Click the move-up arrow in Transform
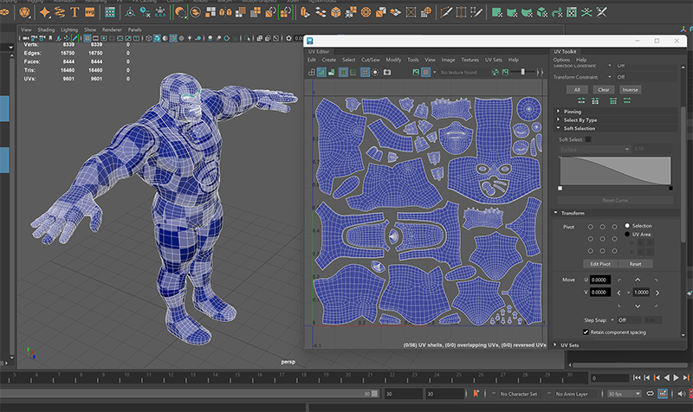Screen dimensions: 693x412 coord(637,280)
